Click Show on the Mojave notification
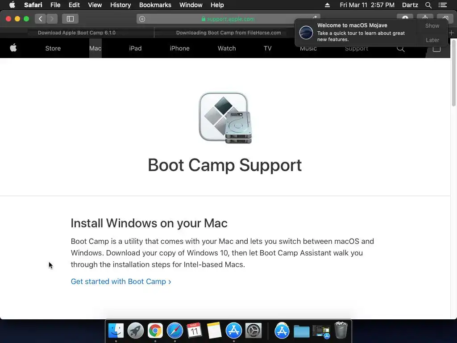This screenshot has width=457, height=343. coord(432,25)
